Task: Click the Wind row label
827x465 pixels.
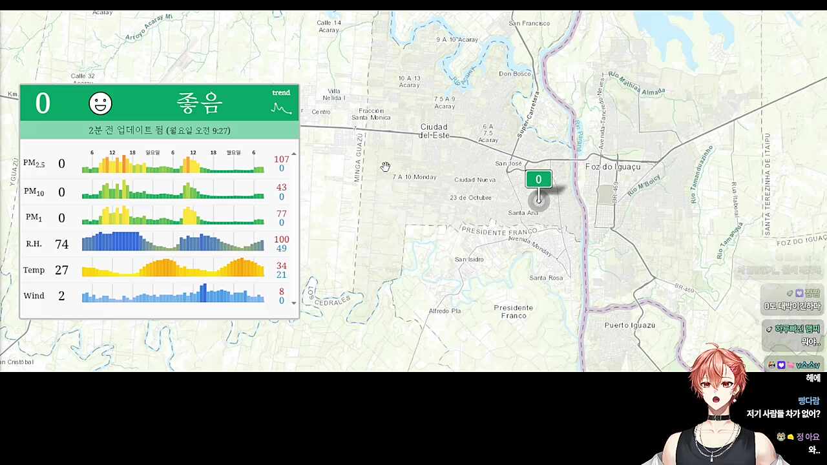Action: (34, 296)
